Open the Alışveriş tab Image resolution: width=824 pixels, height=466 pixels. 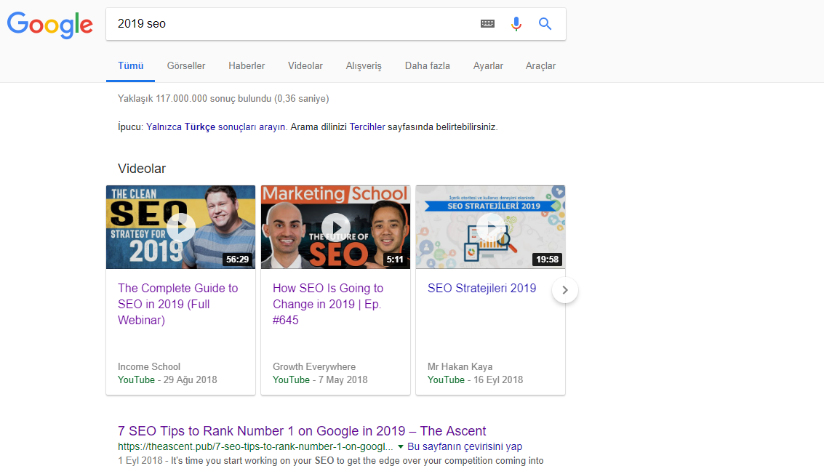364,65
